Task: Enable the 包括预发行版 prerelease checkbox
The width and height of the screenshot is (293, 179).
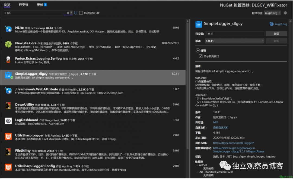Action: 81,13
